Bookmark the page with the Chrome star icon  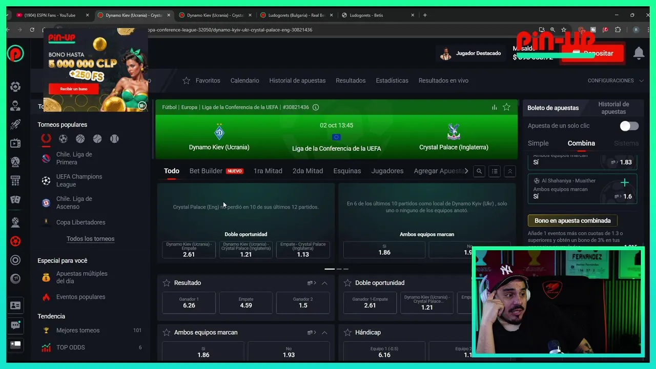(x=564, y=30)
